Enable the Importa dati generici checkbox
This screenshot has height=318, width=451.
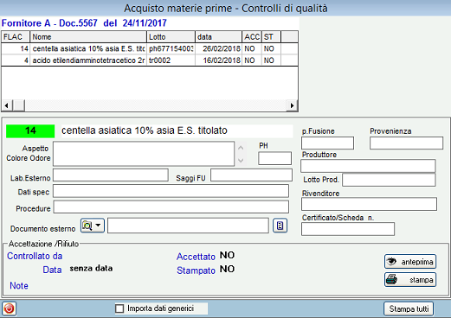point(119,308)
